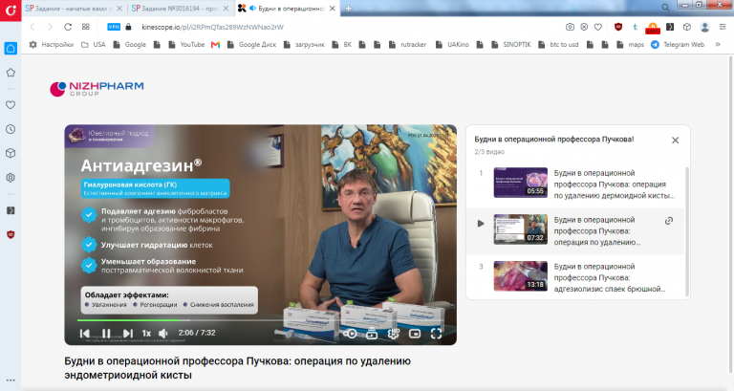Open the YouTube bookmark
Screen dimensions: 734x391
click(x=186, y=45)
